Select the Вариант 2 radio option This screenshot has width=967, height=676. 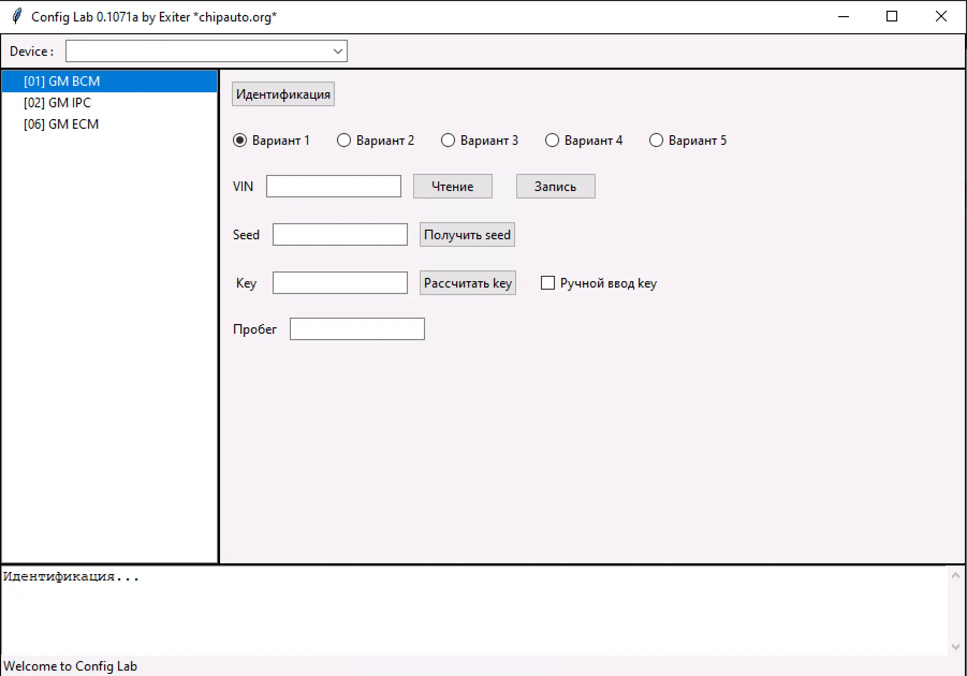344,140
